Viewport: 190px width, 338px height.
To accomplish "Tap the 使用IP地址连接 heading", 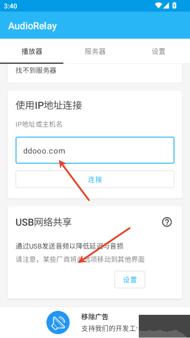I will 49,106.
